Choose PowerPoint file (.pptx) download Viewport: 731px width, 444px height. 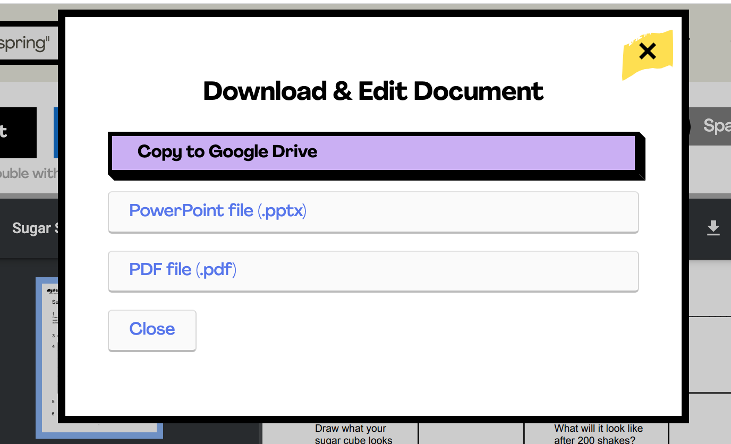click(373, 211)
